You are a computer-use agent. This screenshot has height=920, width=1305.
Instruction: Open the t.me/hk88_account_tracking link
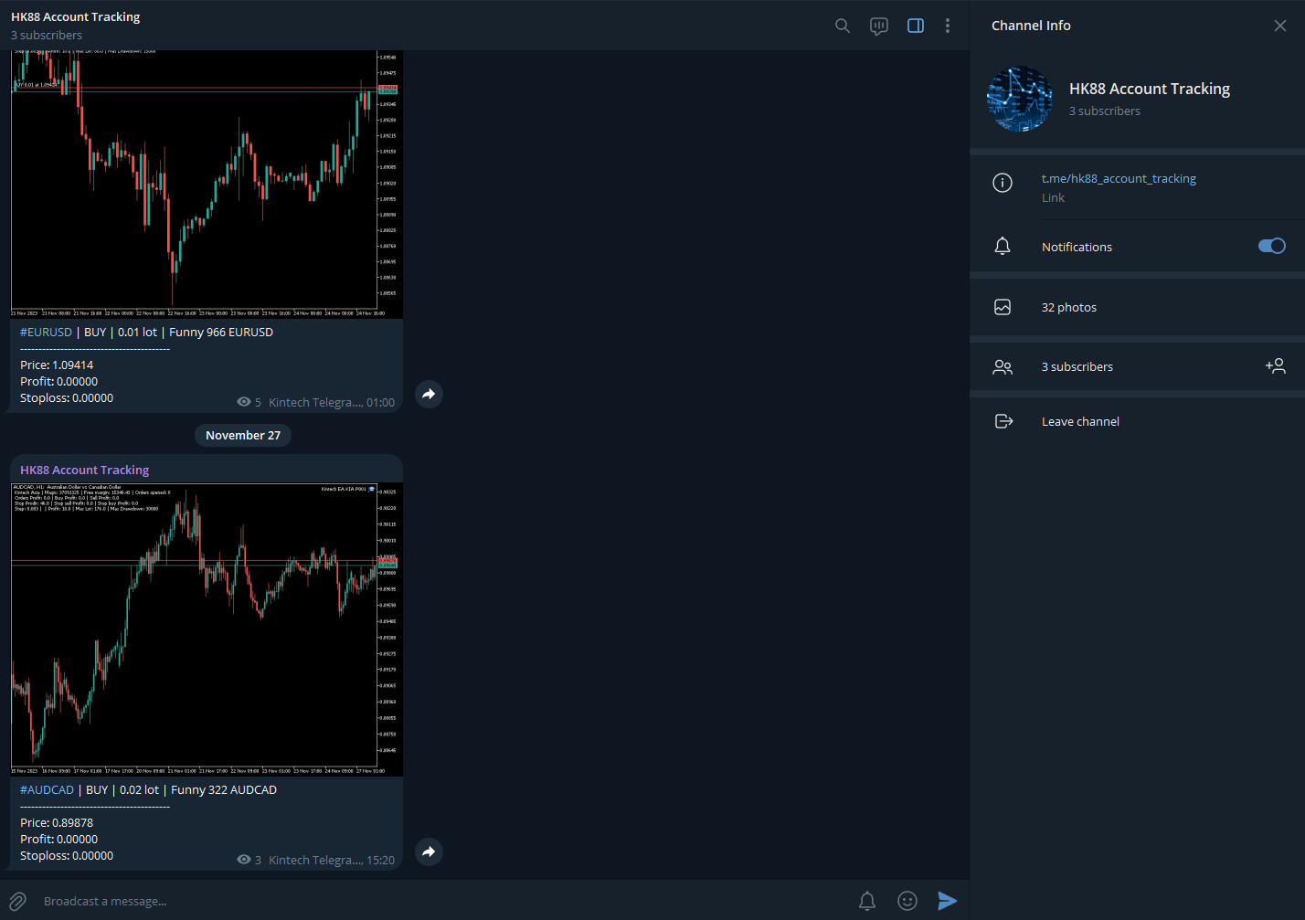coord(1119,178)
